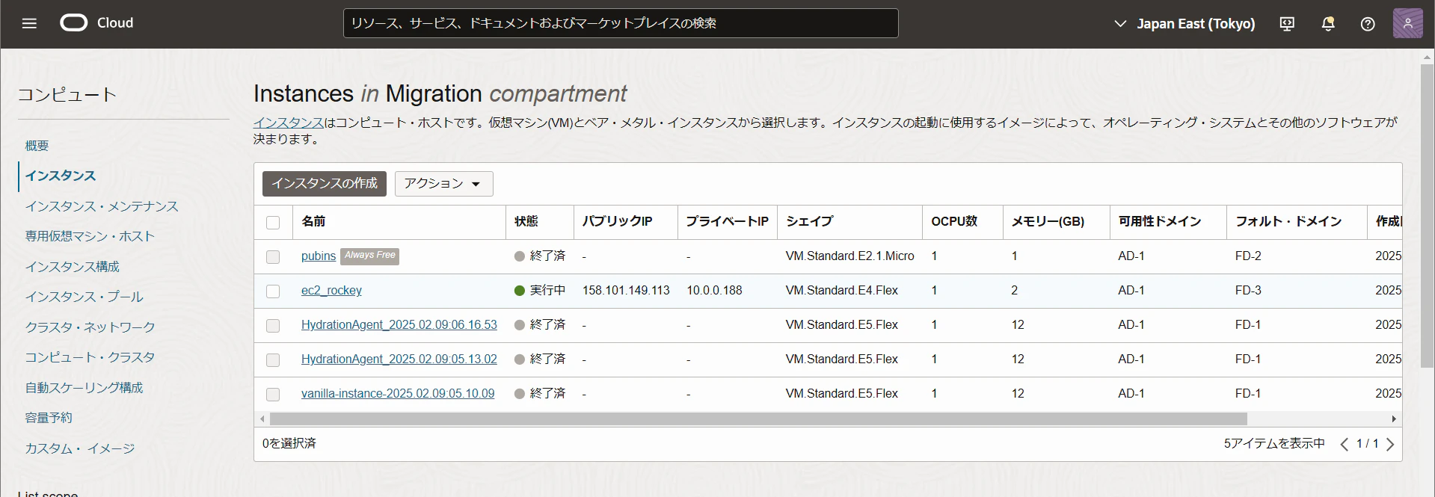This screenshot has width=1435, height=497.
Task: Open the help question mark icon
Action: coord(1368,24)
